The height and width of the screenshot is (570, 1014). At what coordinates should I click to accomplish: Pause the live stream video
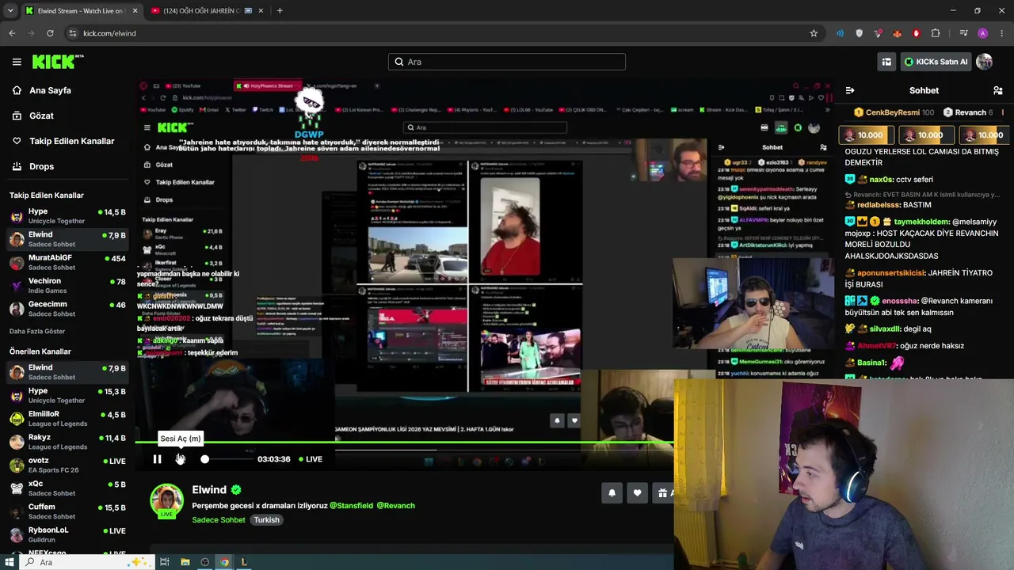click(157, 459)
